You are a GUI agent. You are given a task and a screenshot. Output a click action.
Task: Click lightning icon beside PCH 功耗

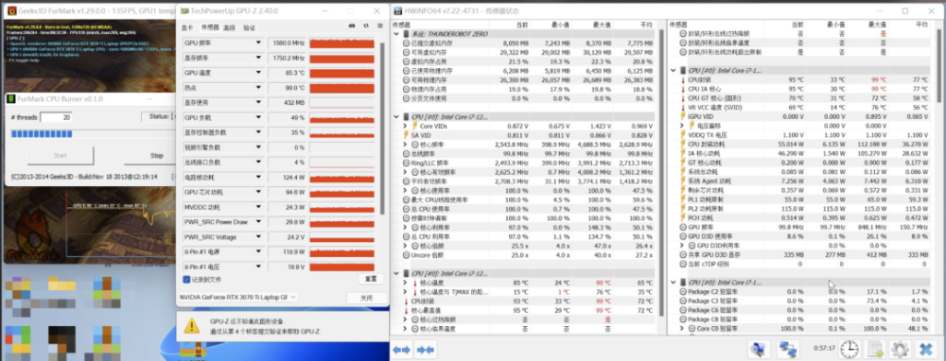[x=683, y=218]
